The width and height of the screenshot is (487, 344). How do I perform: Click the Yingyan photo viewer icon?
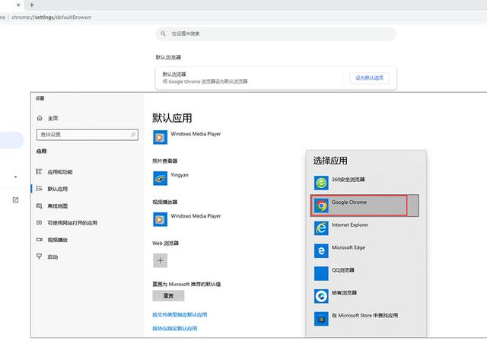pyautogui.click(x=160, y=178)
